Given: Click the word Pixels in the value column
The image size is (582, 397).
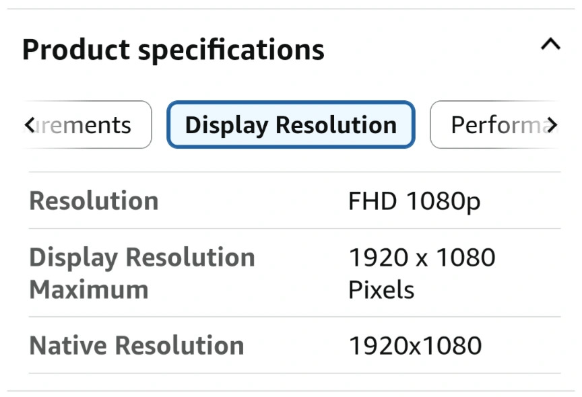Looking at the screenshot, I should point(381,289).
